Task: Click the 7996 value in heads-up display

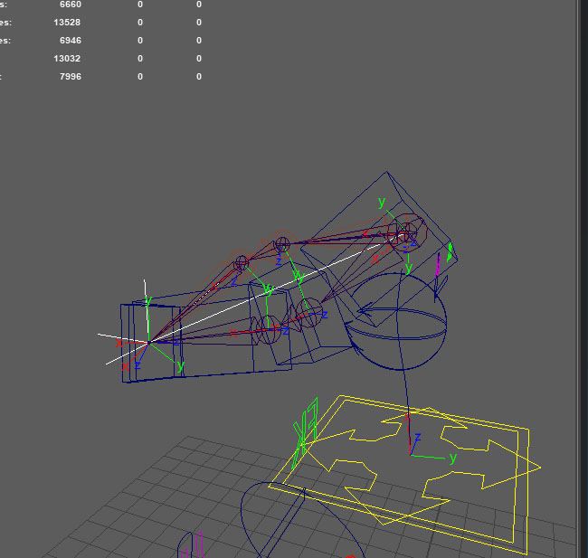Action: tap(70, 77)
